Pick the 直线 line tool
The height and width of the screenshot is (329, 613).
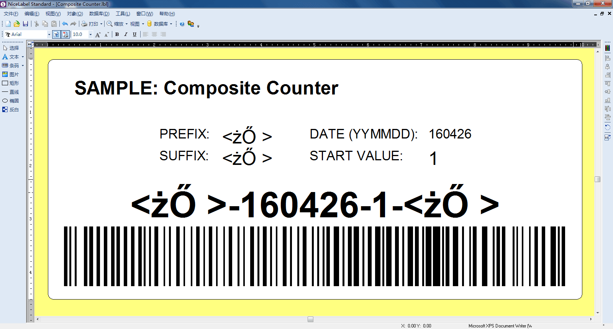click(11, 92)
